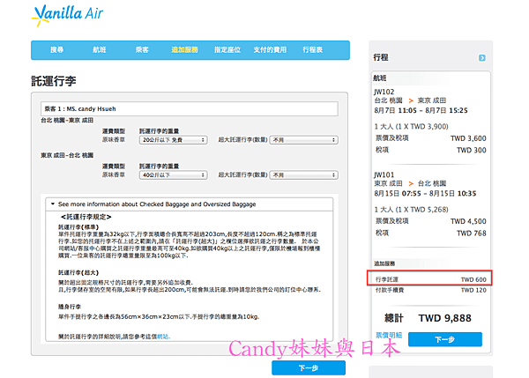Select the 航班 step tab
The image size is (529, 378).
[x=99, y=50]
